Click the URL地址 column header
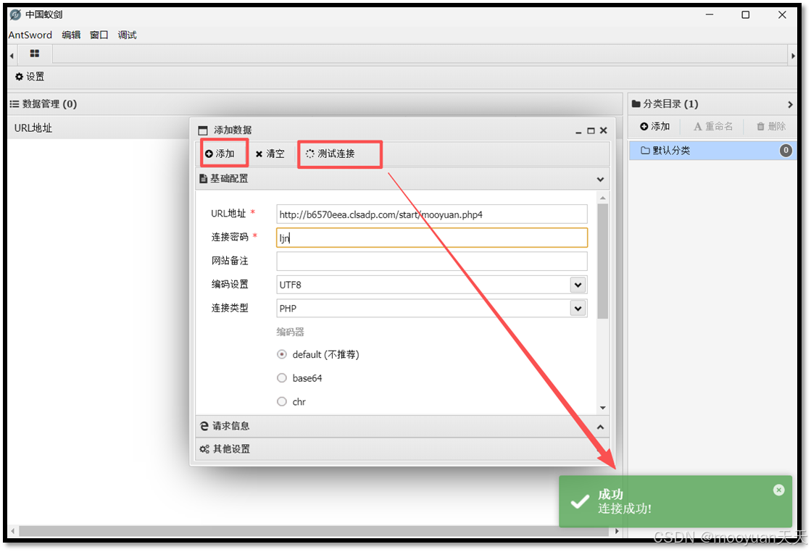Screen dimensions: 811x552 click(33, 127)
